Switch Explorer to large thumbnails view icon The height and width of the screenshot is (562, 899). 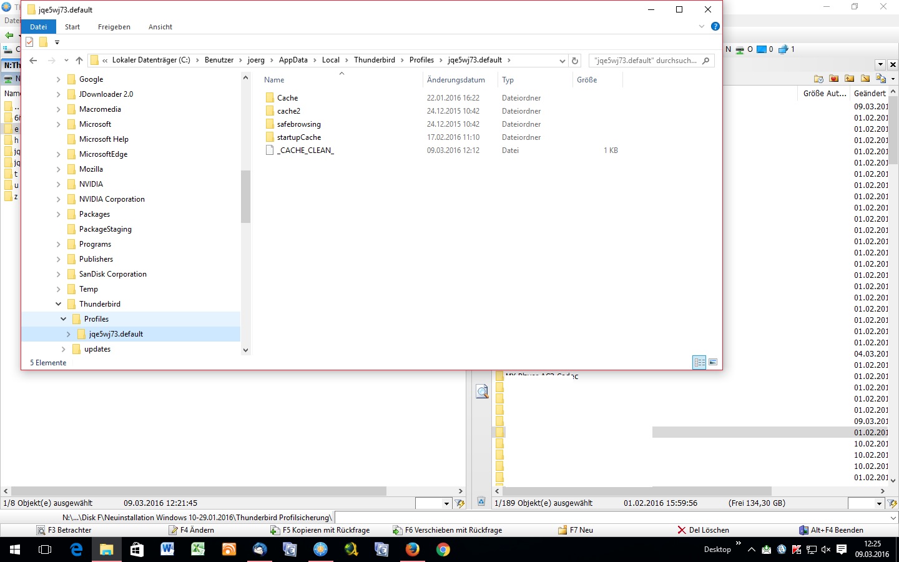tap(713, 362)
